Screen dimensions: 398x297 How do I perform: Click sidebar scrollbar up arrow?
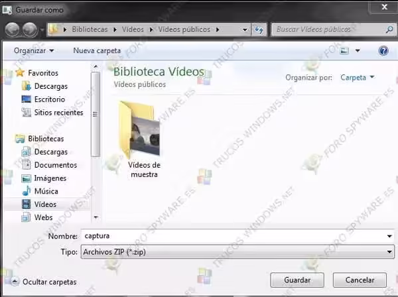pyautogui.click(x=96, y=66)
